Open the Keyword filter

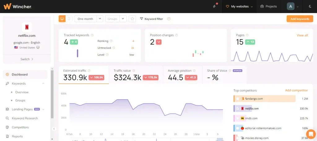tap(151, 19)
